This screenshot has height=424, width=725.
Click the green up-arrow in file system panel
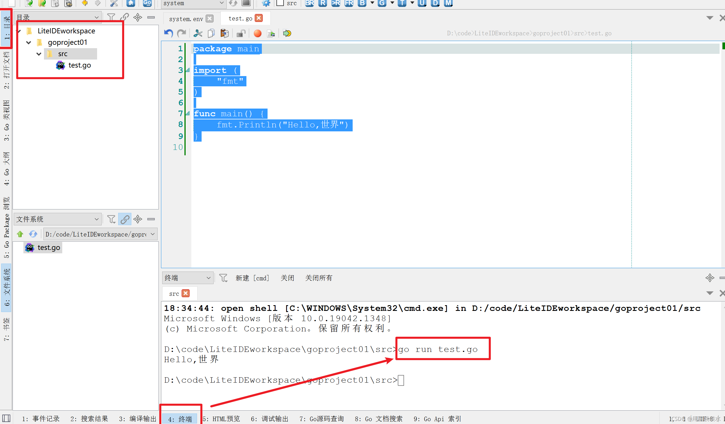[20, 234]
